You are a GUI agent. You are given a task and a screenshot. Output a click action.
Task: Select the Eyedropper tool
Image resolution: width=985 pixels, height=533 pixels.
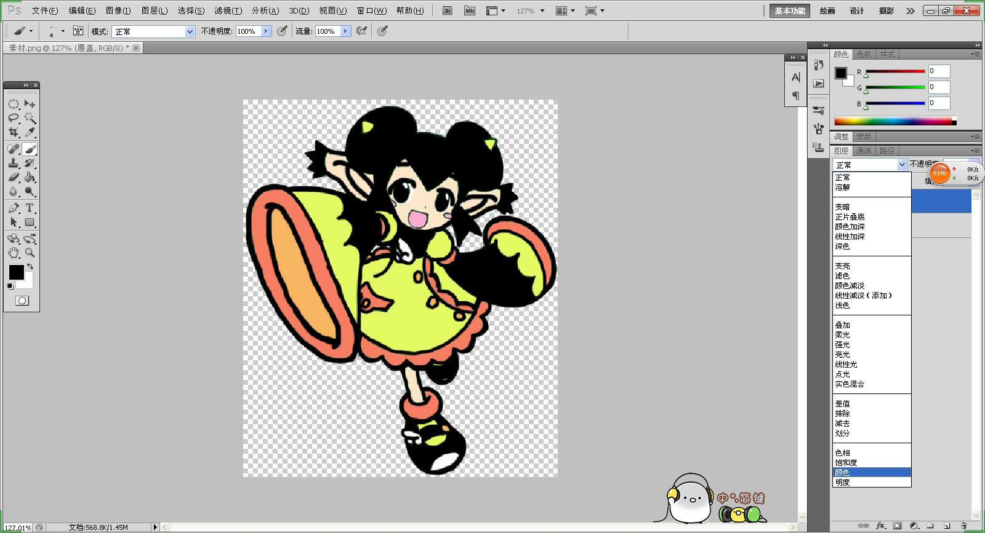(30, 132)
